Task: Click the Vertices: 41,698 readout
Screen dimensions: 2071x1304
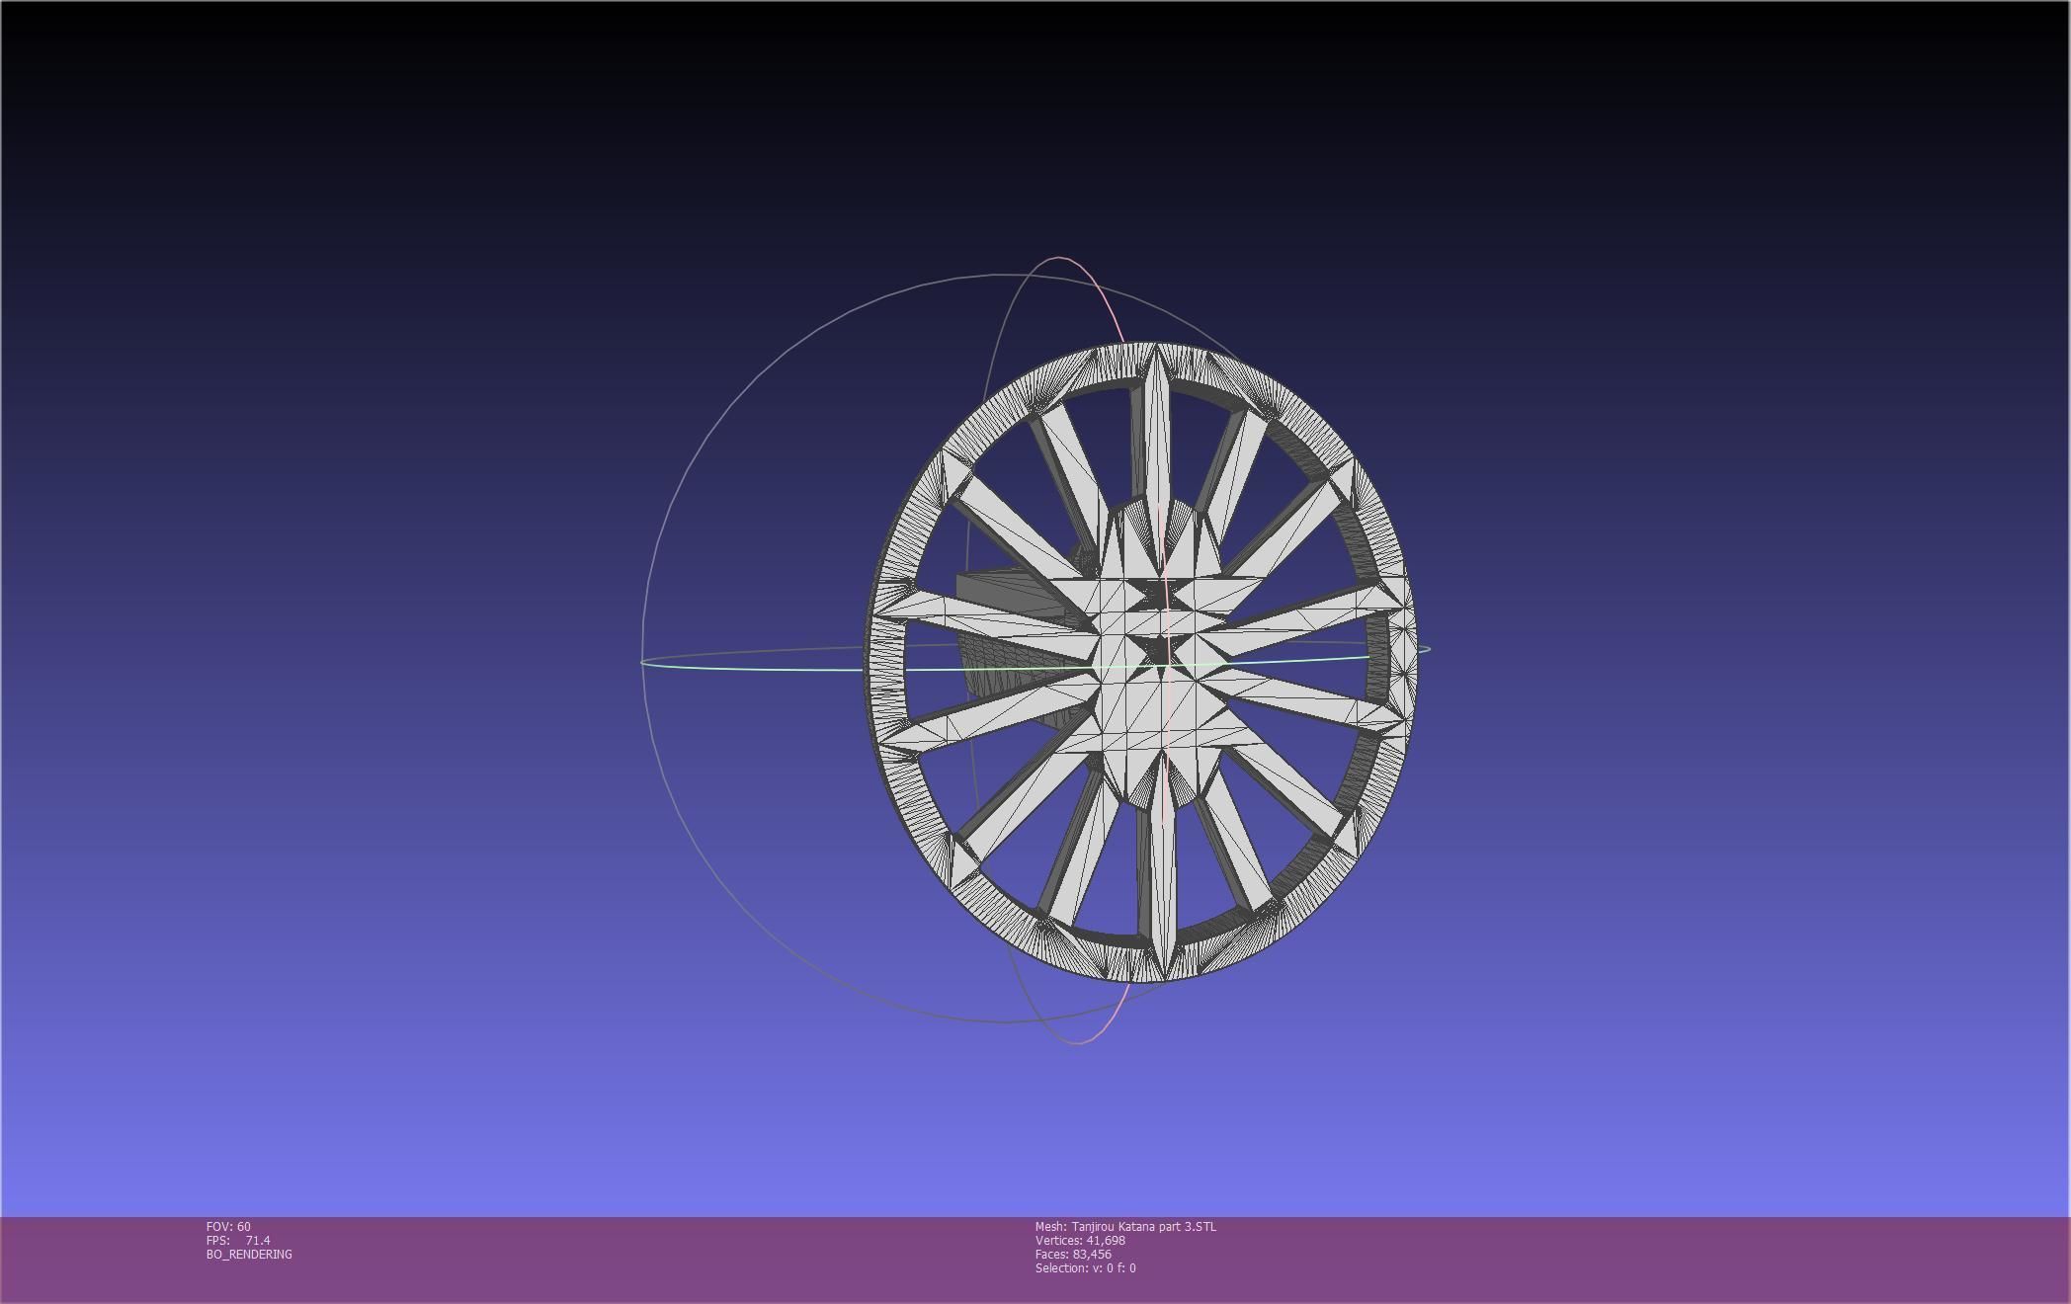Action: [1080, 1241]
